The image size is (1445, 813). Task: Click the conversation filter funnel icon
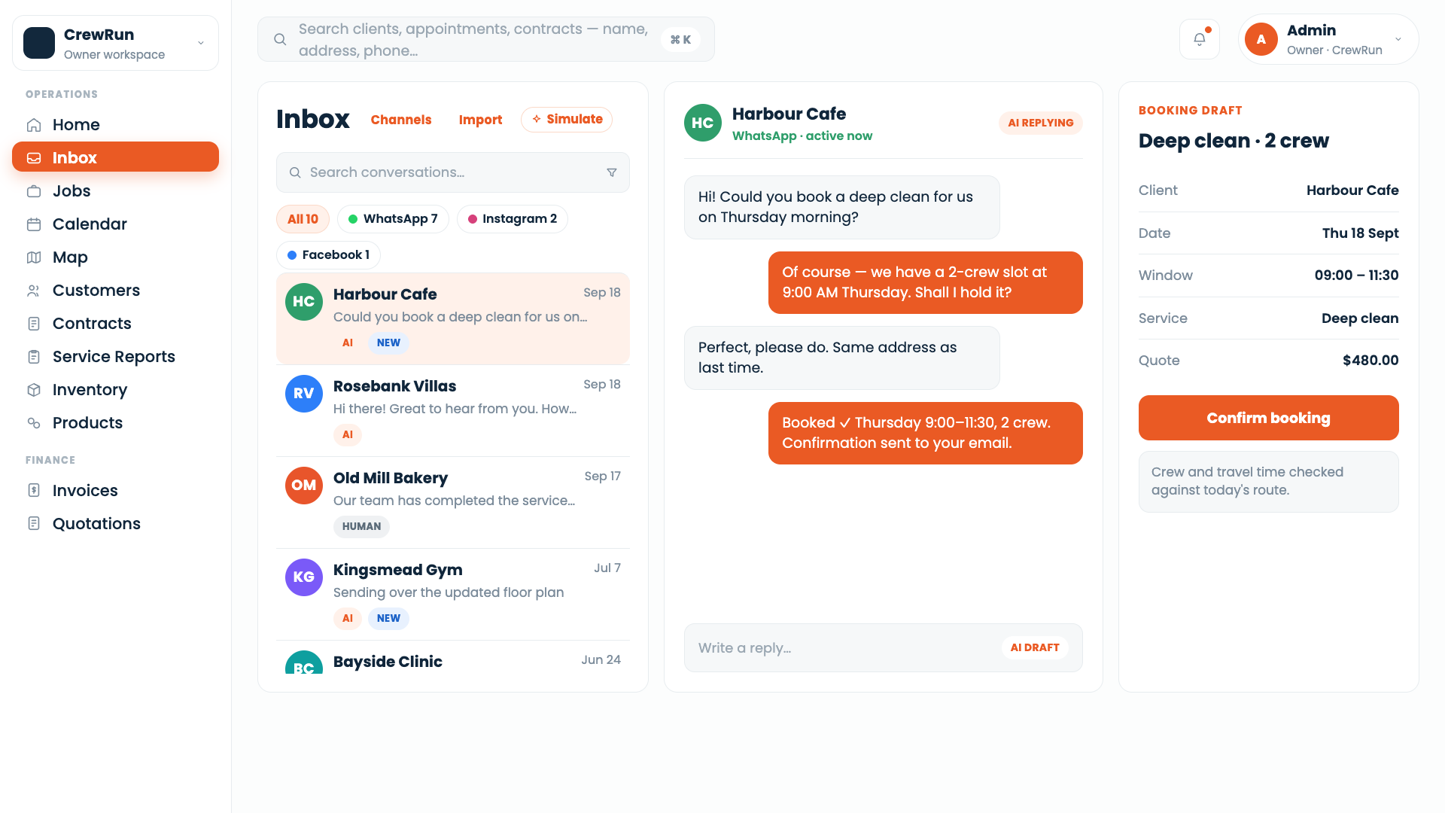pos(612,172)
